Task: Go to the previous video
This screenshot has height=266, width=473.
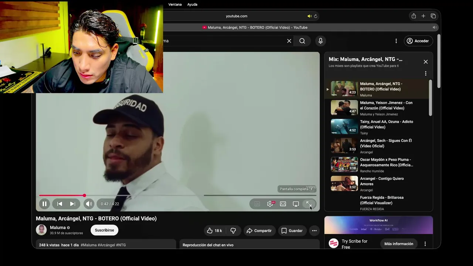Action: pyautogui.click(x=59, y=204)
